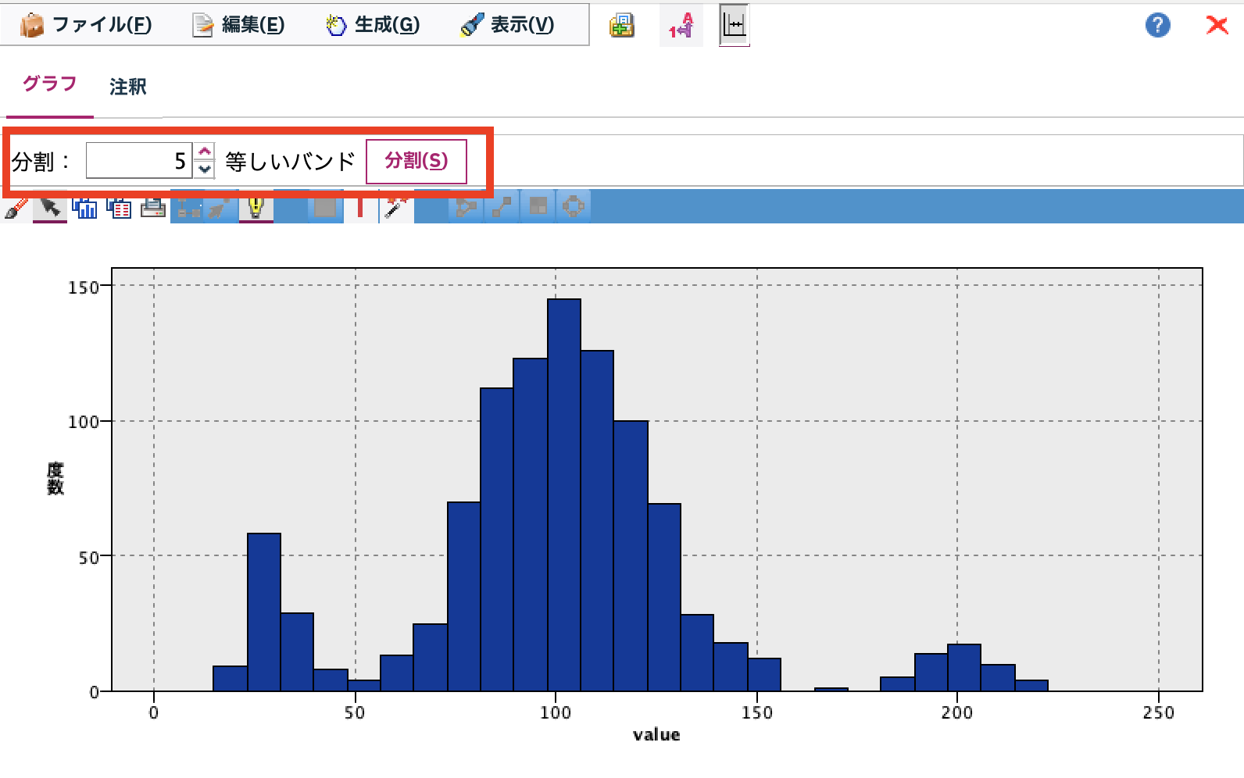Open the 表示(V) menu
The image size is (1244, 778).
point(507,25)
